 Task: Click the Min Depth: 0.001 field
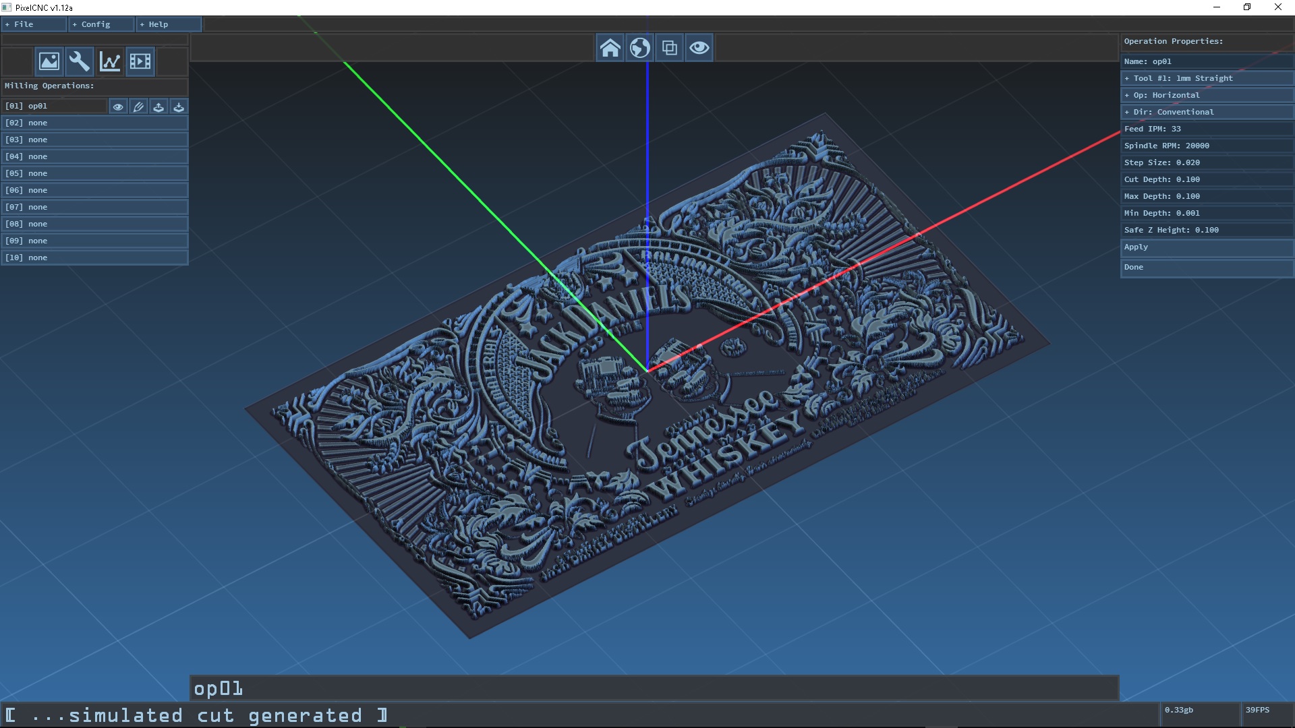(x=1207, y=213)
